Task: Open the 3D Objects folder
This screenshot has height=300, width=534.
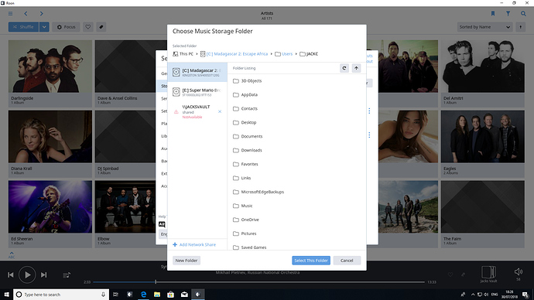Action: (x=296, y=81)
